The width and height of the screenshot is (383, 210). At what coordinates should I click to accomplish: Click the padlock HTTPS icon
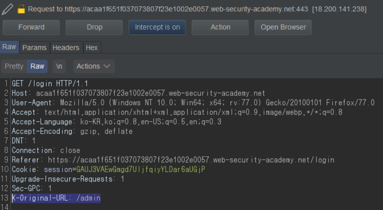click(21, 9)
